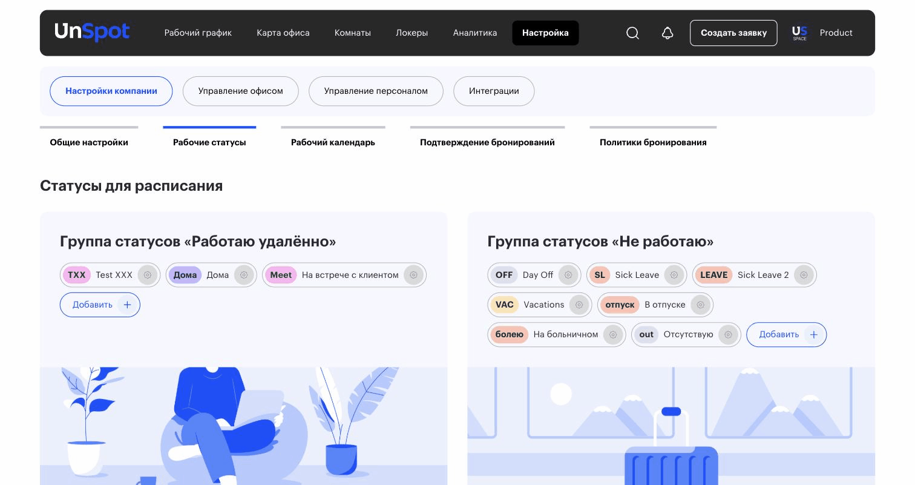Open settings gear for На встрече с клиентом

pyautogui.click(x=413, y=275)
